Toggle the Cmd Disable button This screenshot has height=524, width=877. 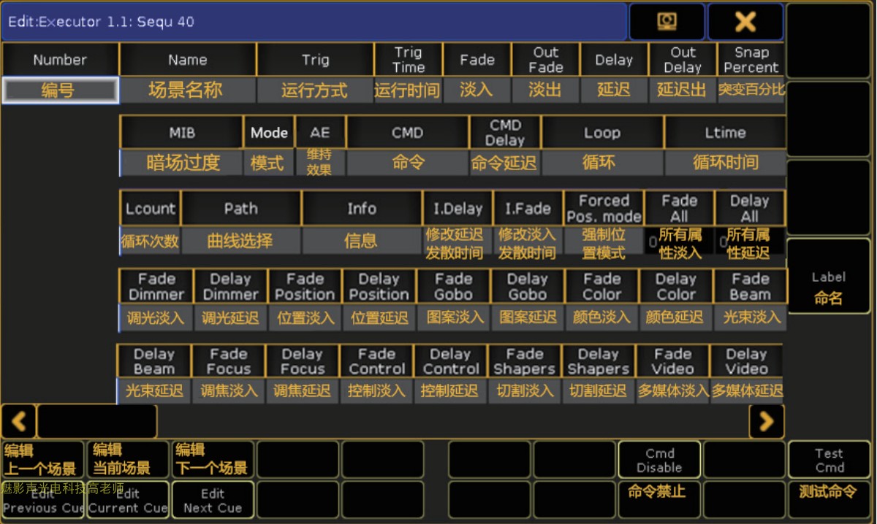[x=659, y=461]
